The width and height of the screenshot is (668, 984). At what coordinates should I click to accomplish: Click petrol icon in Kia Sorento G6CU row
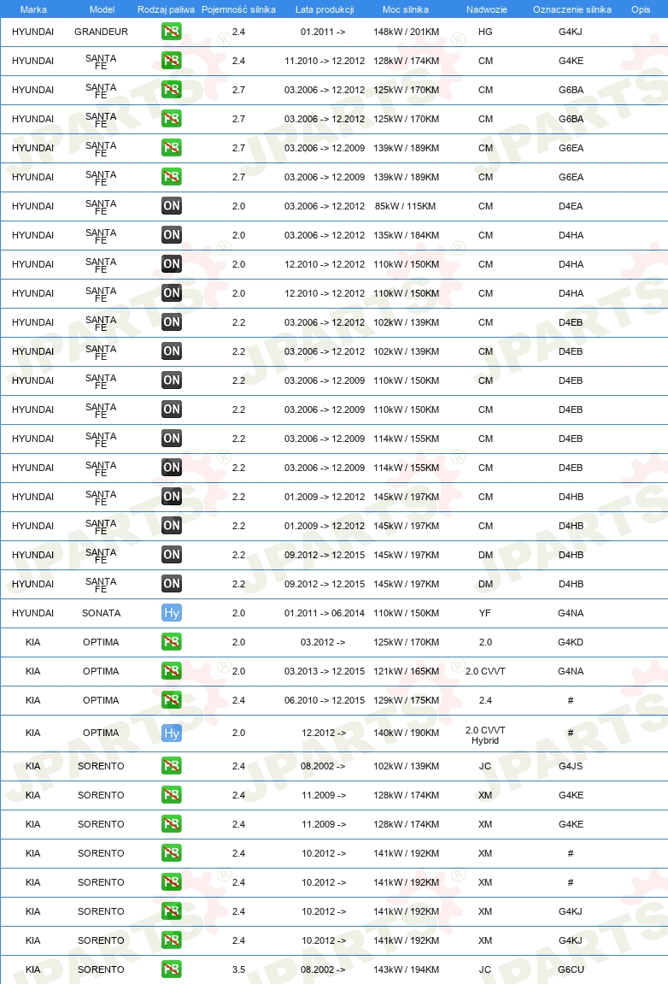click(171, 969)
